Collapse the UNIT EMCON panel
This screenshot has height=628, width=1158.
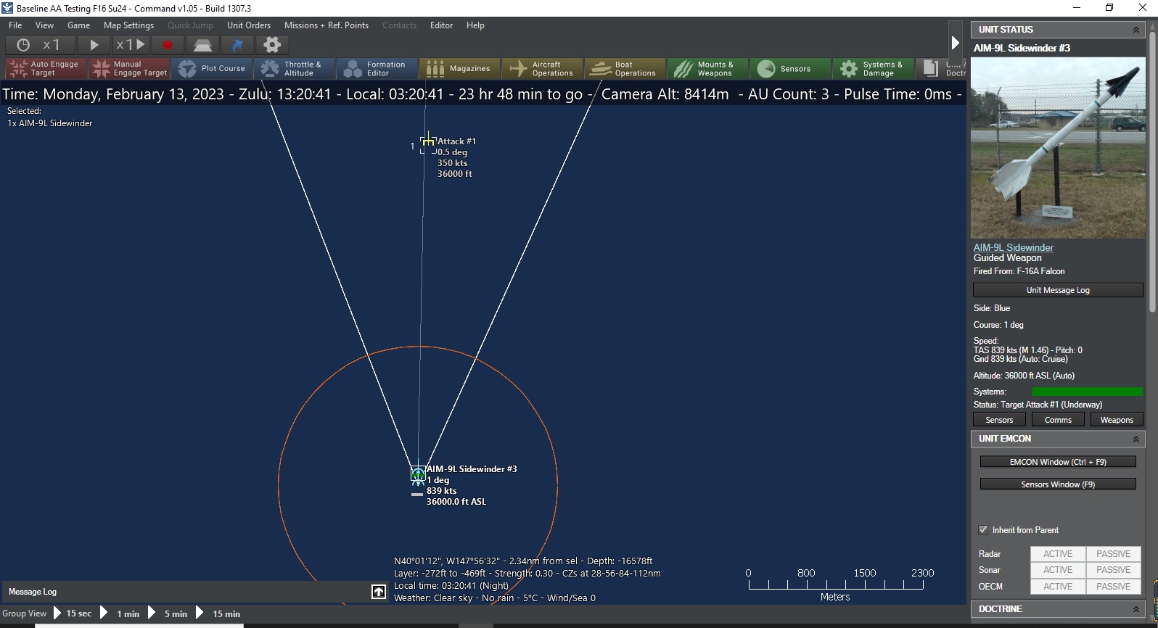1136,439
